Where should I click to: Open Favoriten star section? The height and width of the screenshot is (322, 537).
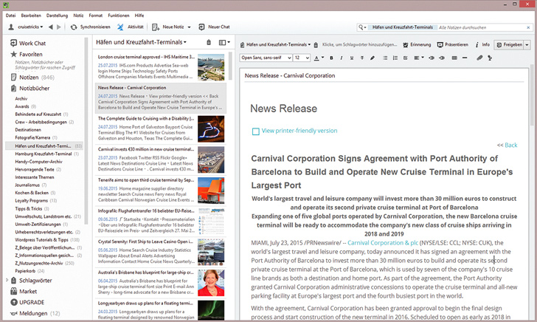(x=27, y=54)
